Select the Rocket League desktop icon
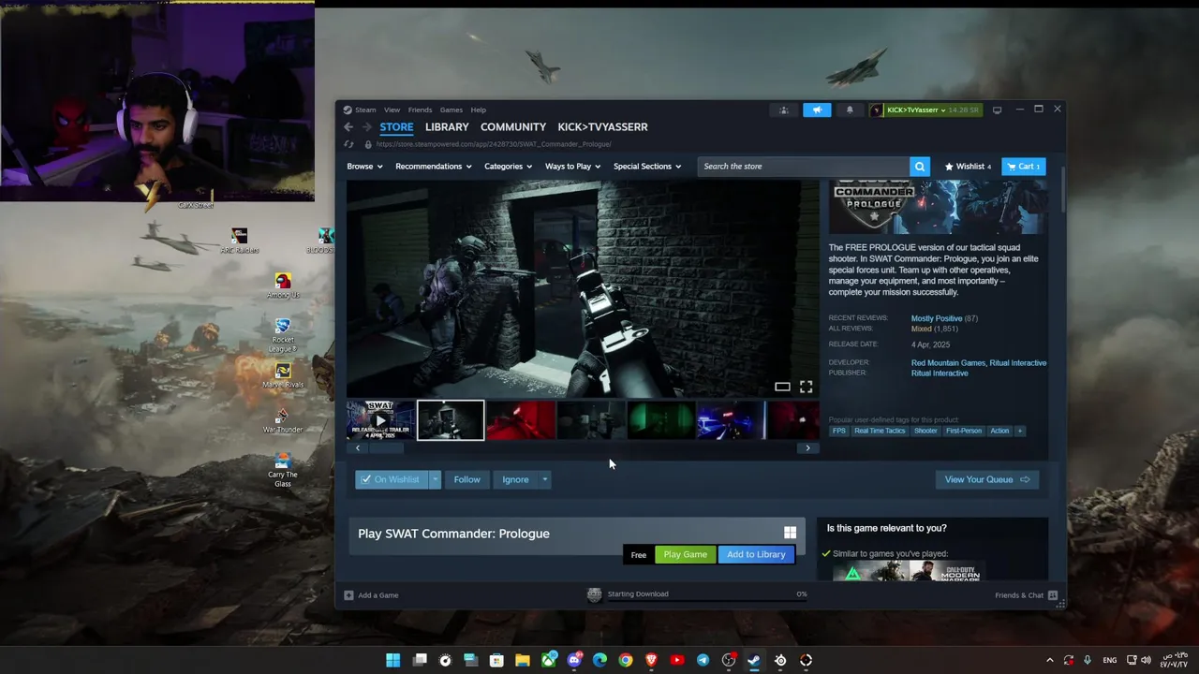 283,335
